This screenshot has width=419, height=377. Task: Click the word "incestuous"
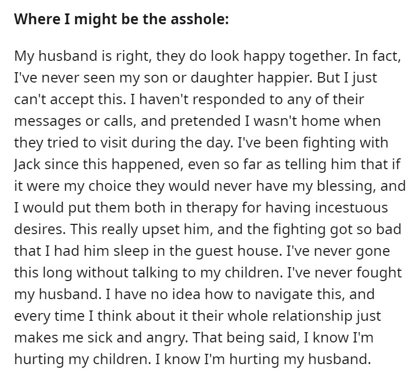351,208
